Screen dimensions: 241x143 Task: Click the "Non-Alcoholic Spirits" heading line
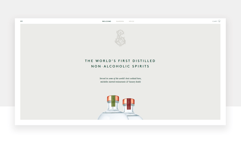[120, 66]
